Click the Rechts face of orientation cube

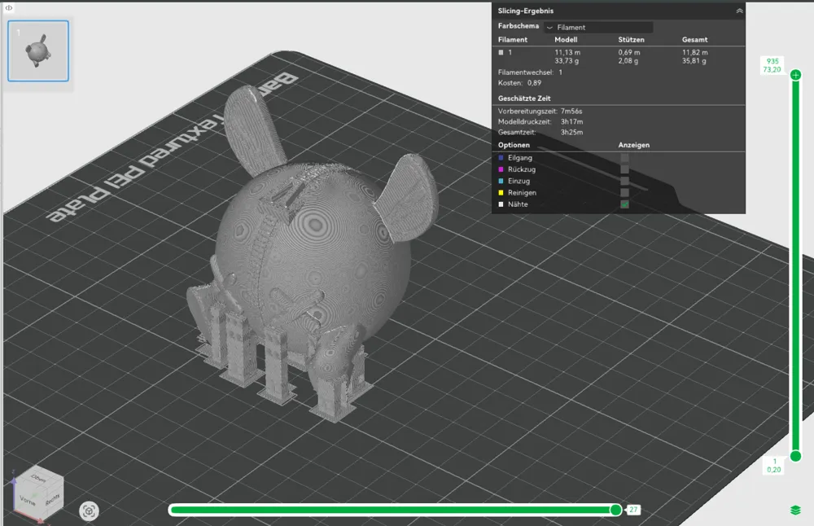point(52,499)
